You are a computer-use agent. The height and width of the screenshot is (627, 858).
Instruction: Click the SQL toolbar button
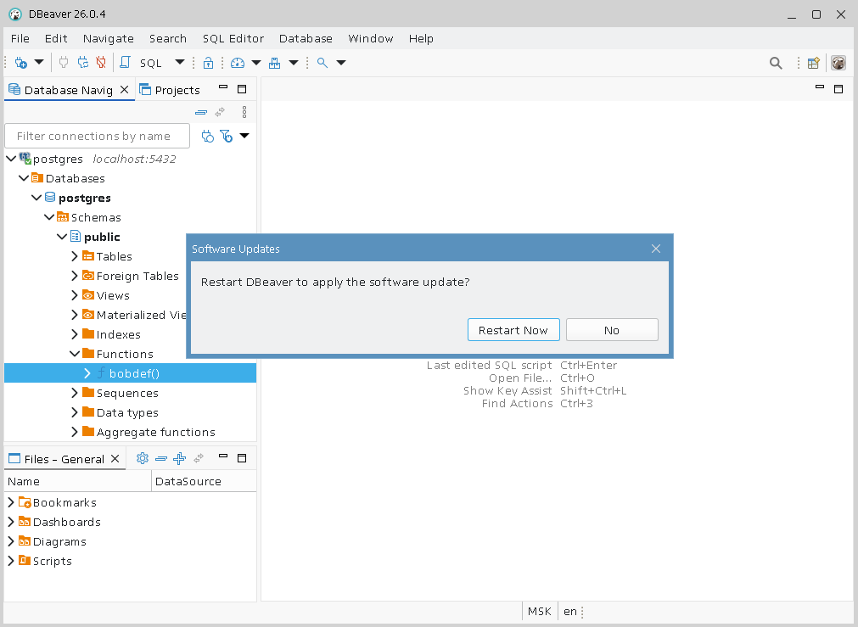(150, 63)
